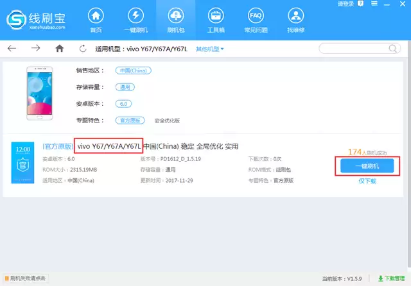Open the 工具箱 toolbox tab
The image size is (411, 286).
pyautogui.click(x=216, y=20)
